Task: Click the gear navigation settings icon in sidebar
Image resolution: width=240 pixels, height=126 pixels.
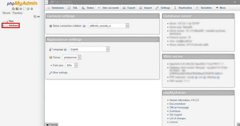Action: pyautogui.click(x=28, y=9)
